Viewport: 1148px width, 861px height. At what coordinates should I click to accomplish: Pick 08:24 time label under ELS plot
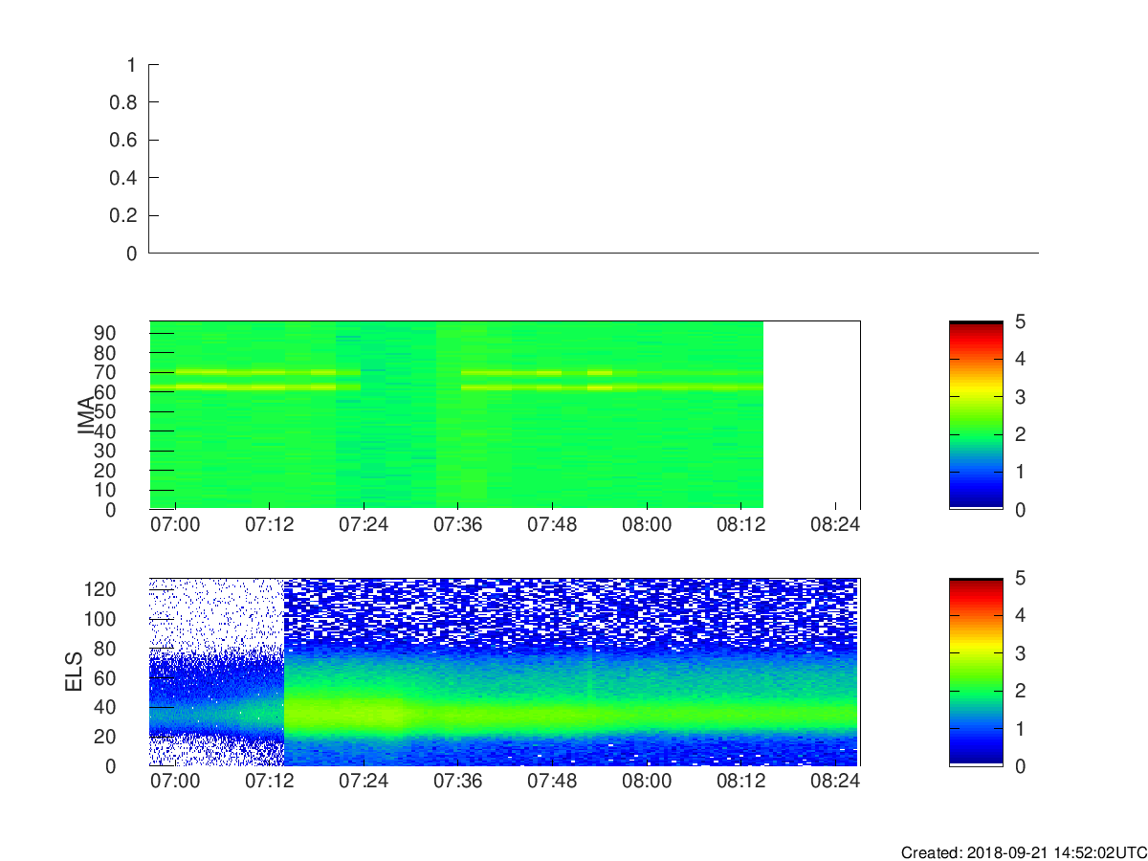[x=835, y=782]
